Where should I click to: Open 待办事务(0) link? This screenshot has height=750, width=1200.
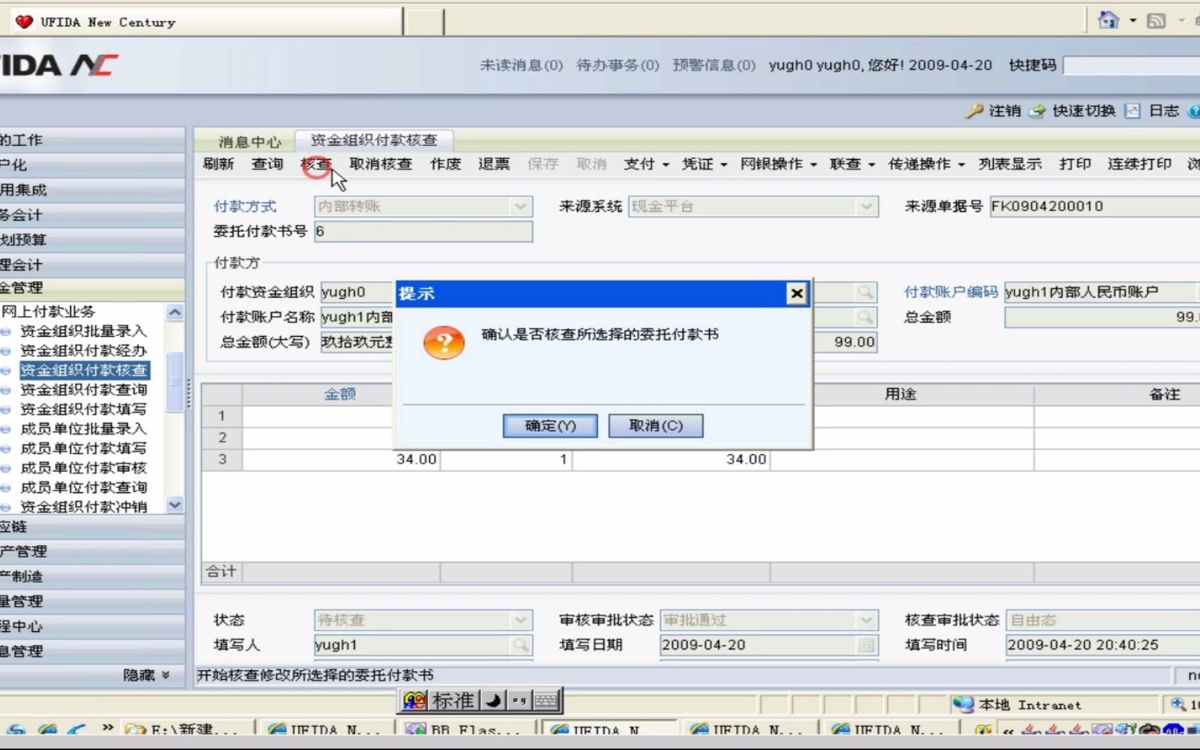click(x=617, y=65)
